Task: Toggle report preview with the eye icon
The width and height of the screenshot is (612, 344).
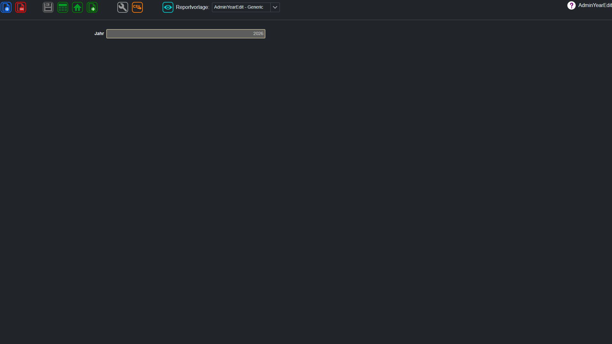Action: click(168, 7)
